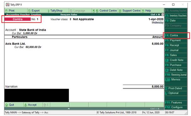
Task: Open the Language menu
Action: pos(81,11)
